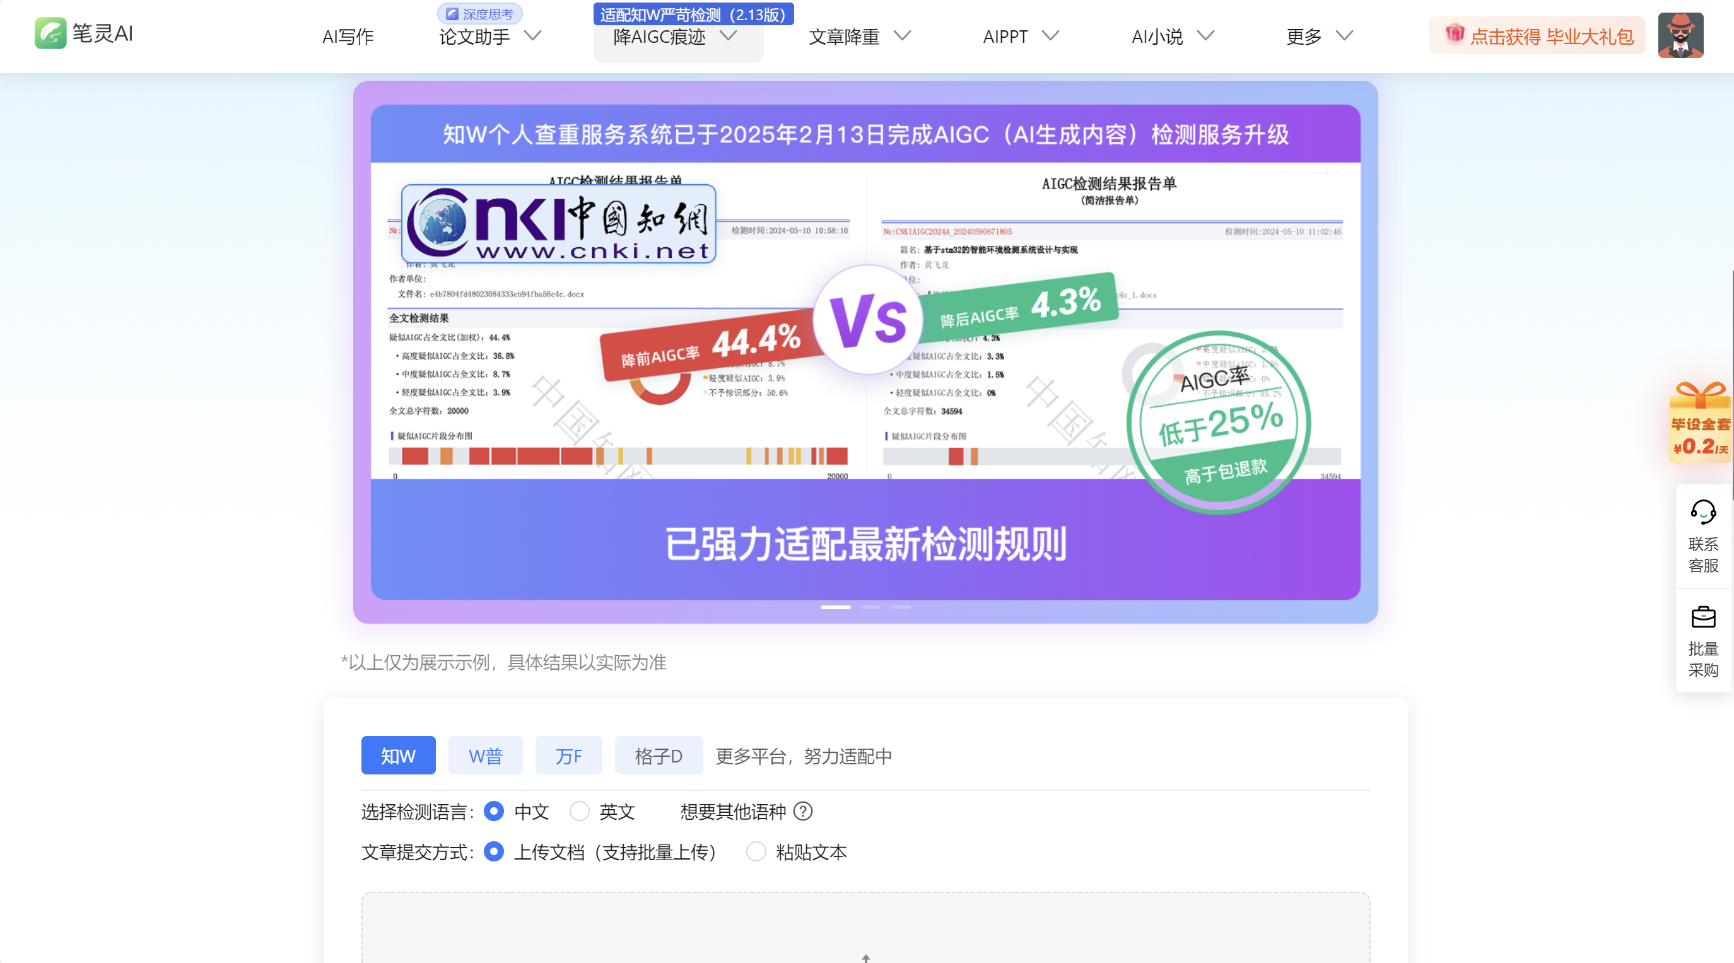
Task: Click the 联系客服 headset icon
Action: click(x=1703, y=513)
